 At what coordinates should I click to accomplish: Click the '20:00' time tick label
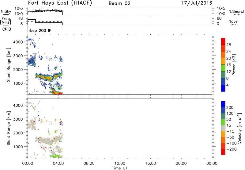click(181, 164)
